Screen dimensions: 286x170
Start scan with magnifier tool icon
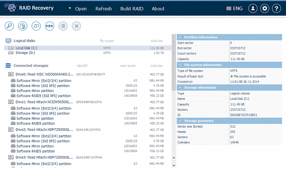tap(9, 26)
